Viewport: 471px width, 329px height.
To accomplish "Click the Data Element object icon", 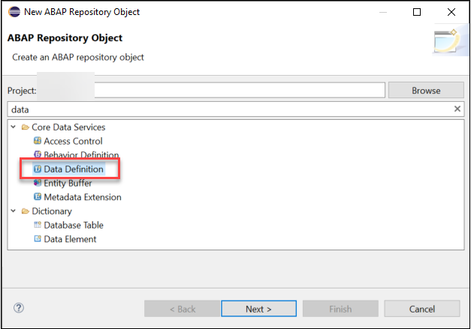I will click(38, 239).
